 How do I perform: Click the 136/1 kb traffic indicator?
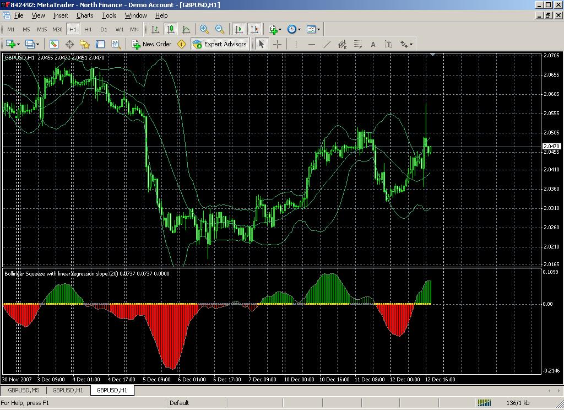point(518,403)
